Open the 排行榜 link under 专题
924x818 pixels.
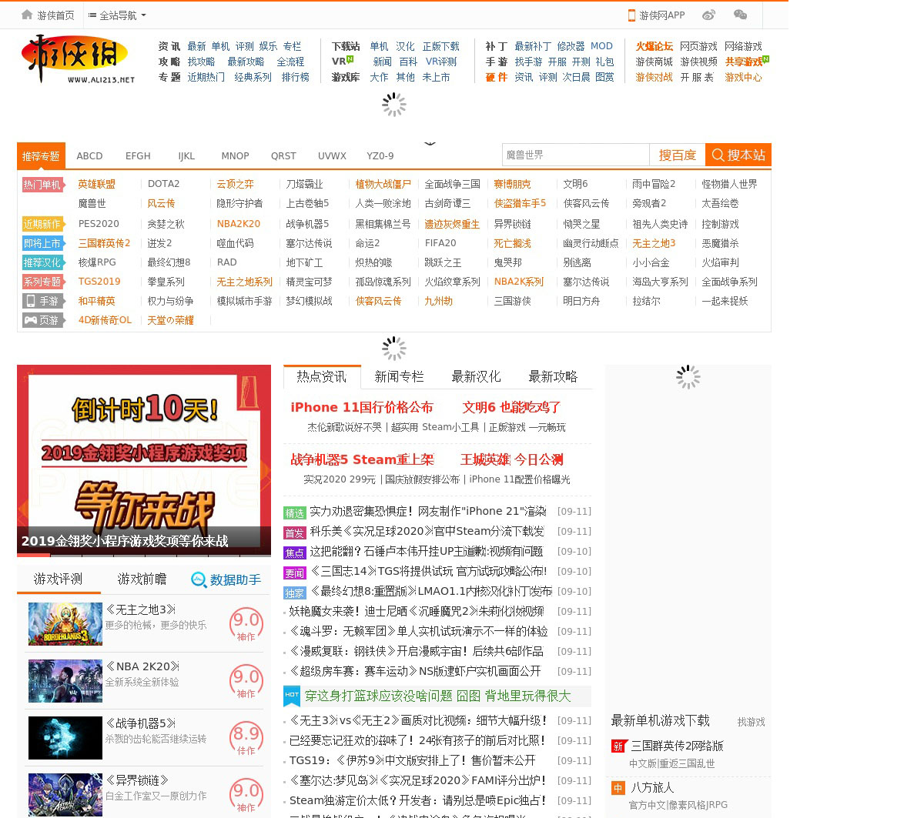coord(295,77)
